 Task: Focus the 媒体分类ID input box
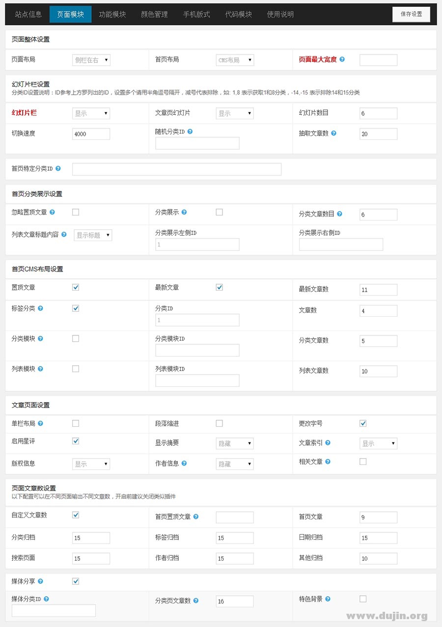tap(54, 611)
